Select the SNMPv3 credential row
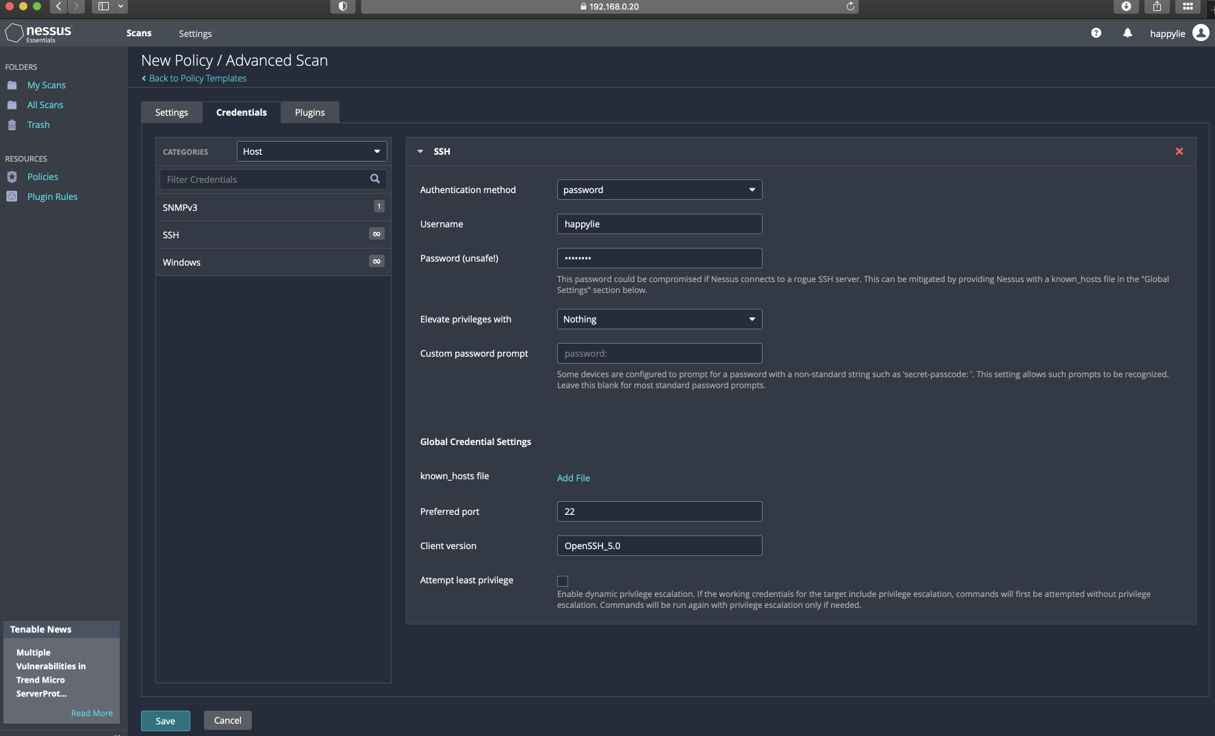 pyautogui.click(x=273, y=207)
